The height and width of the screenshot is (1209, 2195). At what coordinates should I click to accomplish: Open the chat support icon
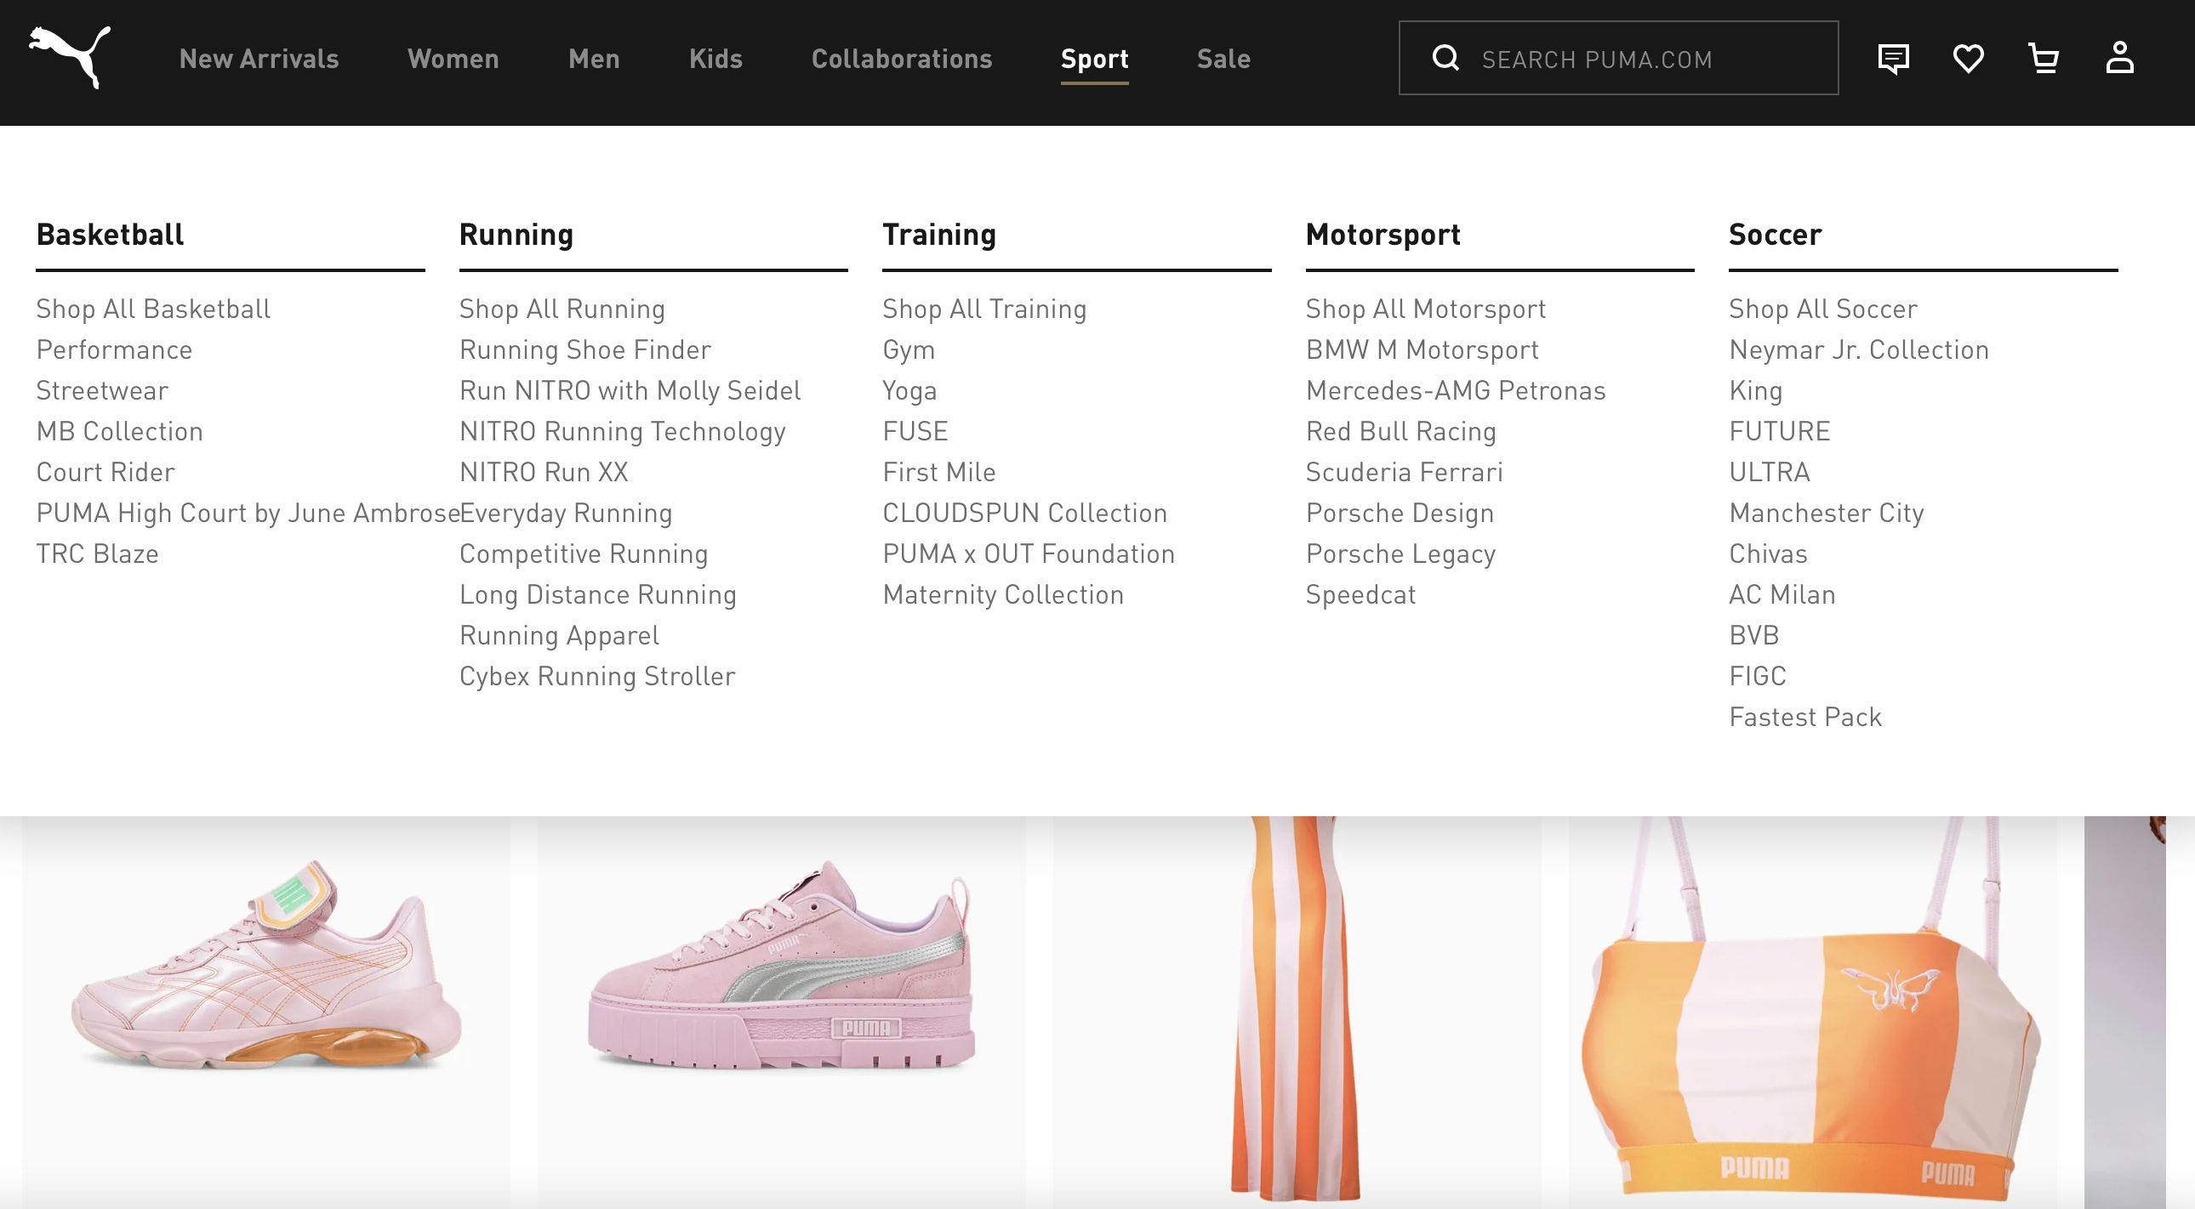(1892, 59)
